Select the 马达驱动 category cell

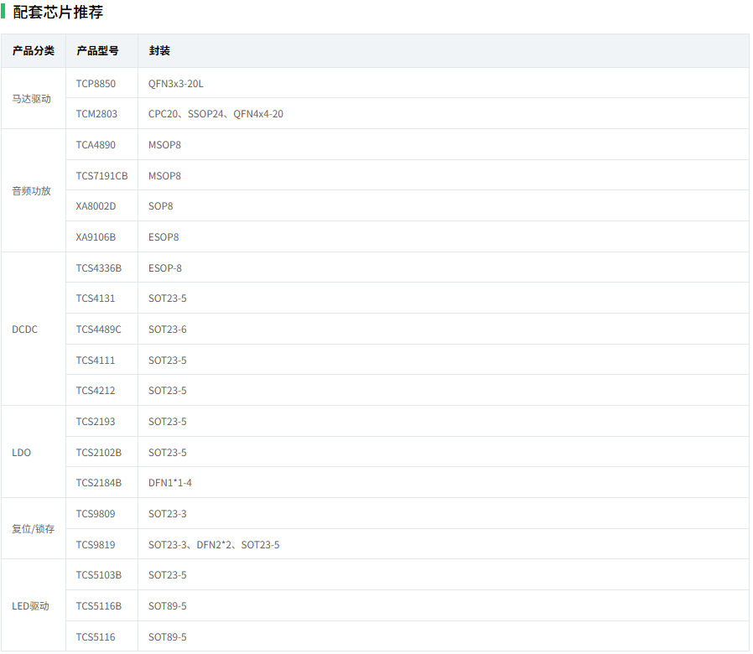point(32,99)
